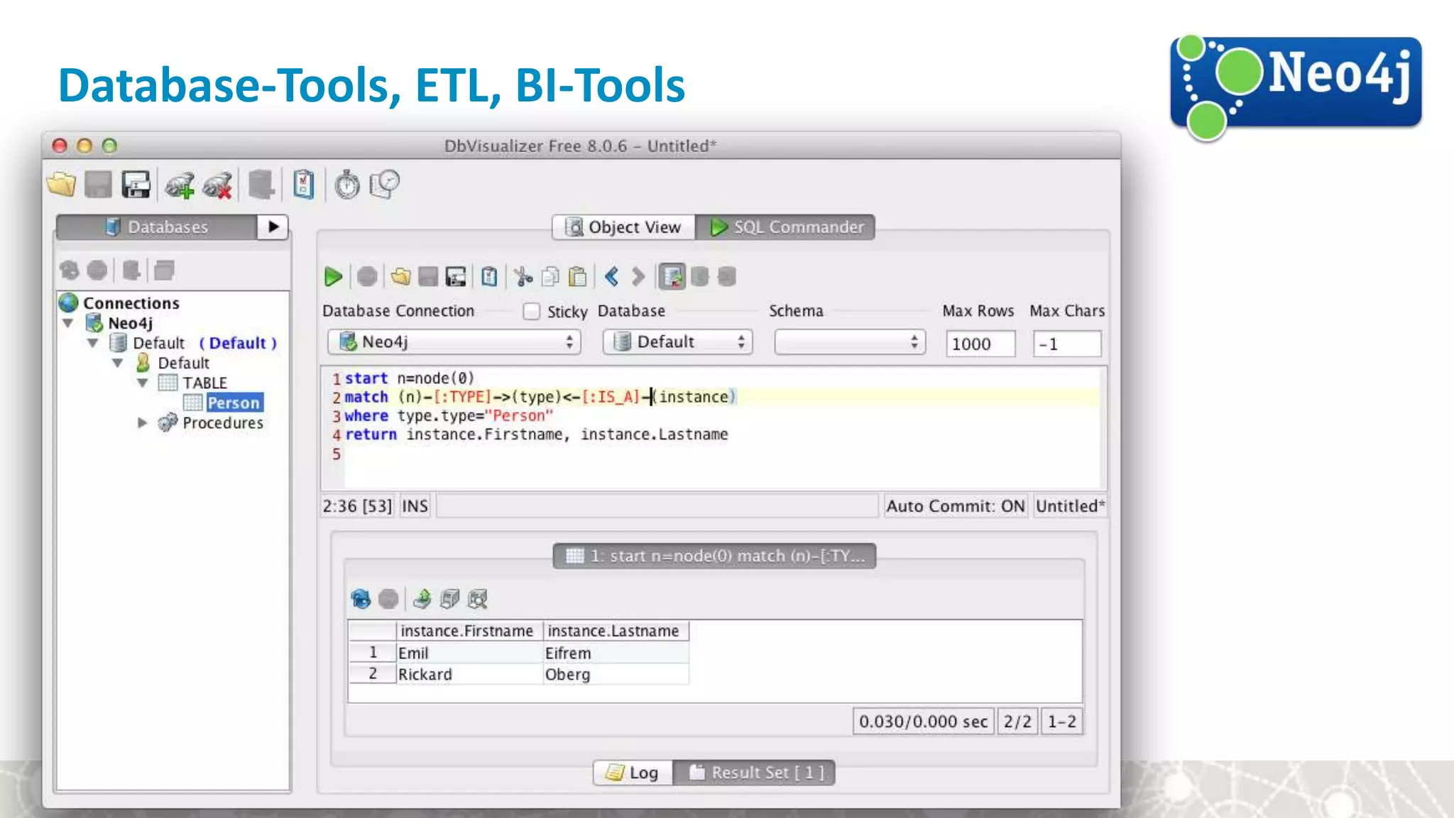Open Database dropdown showing Default

click(677, 342)
